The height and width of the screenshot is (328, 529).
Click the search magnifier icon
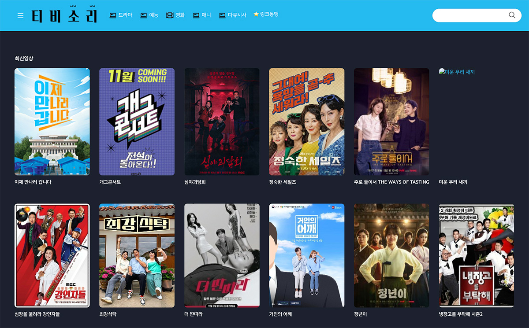point(512,15)
